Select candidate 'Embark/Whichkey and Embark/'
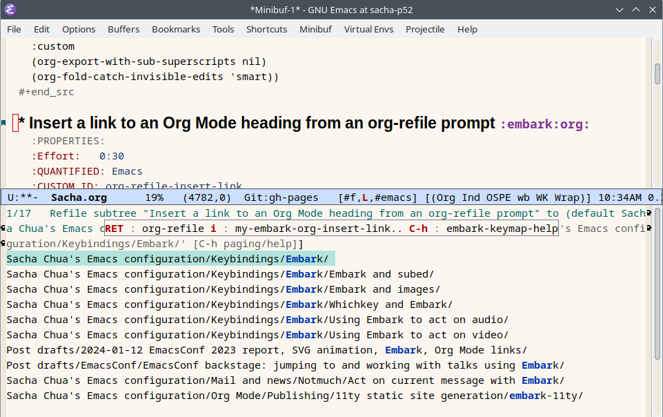Viewport: 663px width, 417px height. click(229, 304)
